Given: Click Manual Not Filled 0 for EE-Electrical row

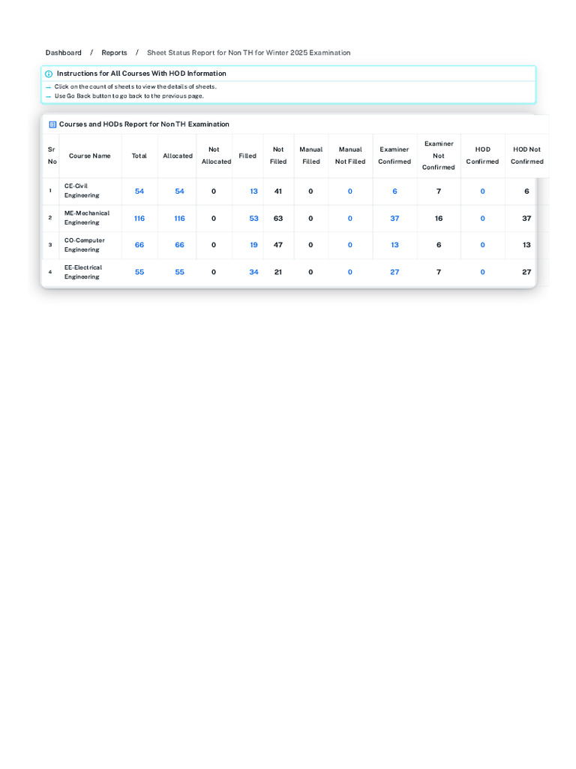Looking at the screenshot, I should [350, 272].
